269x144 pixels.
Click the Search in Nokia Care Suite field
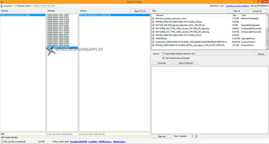click(x=47, y=6)
